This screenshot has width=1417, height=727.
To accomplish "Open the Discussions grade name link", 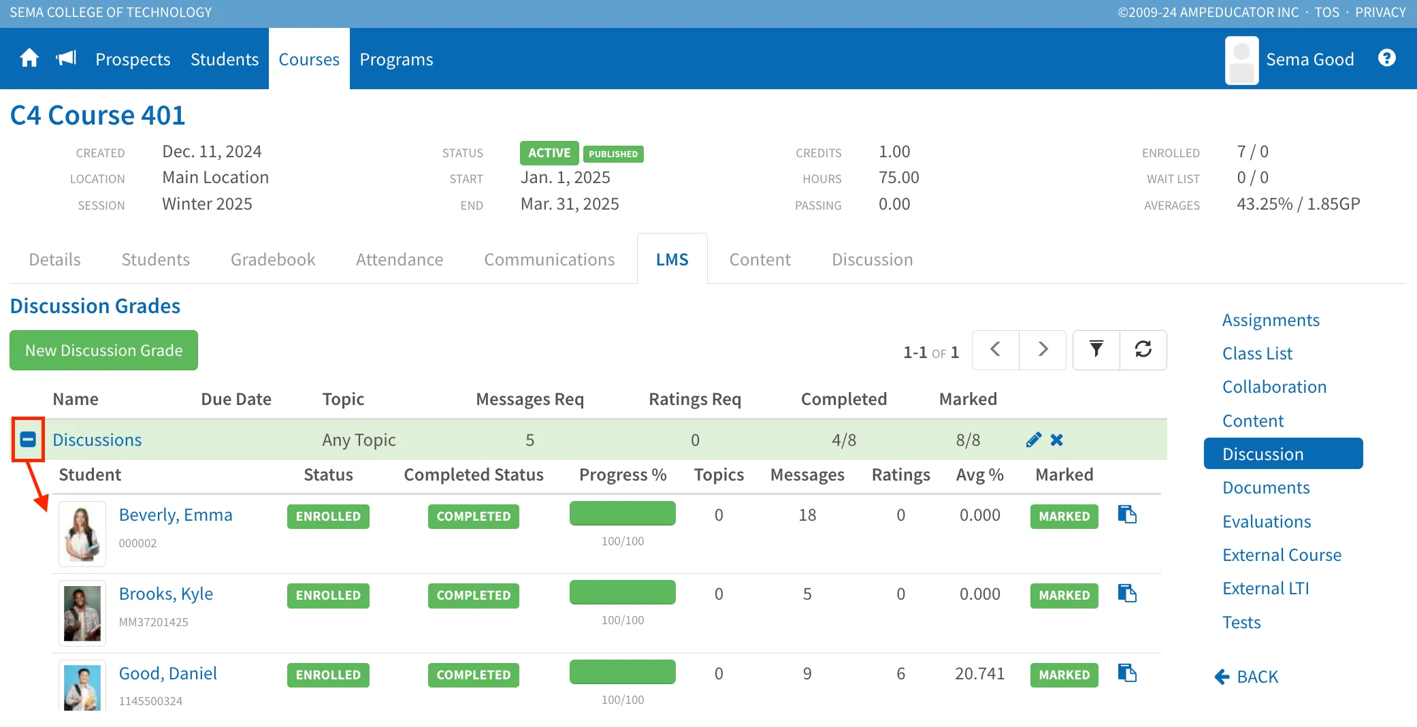I will point(97,440).
